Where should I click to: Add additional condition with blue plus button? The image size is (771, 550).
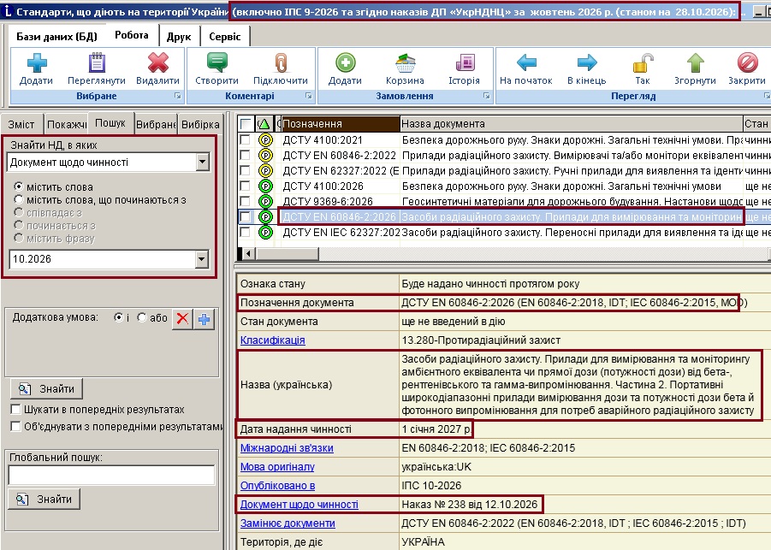(204, 318)
